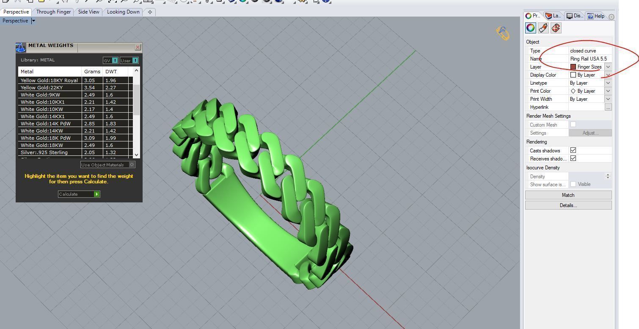This screenshot has width=639, height=329.
Task: Open the Object properties color-wheel page
Action: [x=530, y=28]
